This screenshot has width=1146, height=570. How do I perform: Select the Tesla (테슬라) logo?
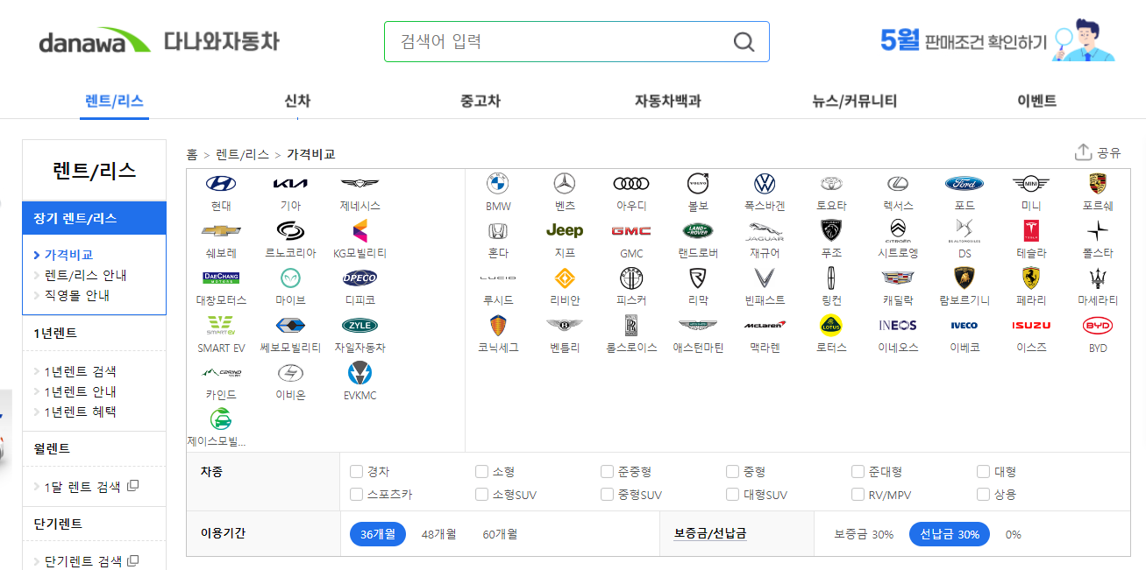pos(1031,230)
